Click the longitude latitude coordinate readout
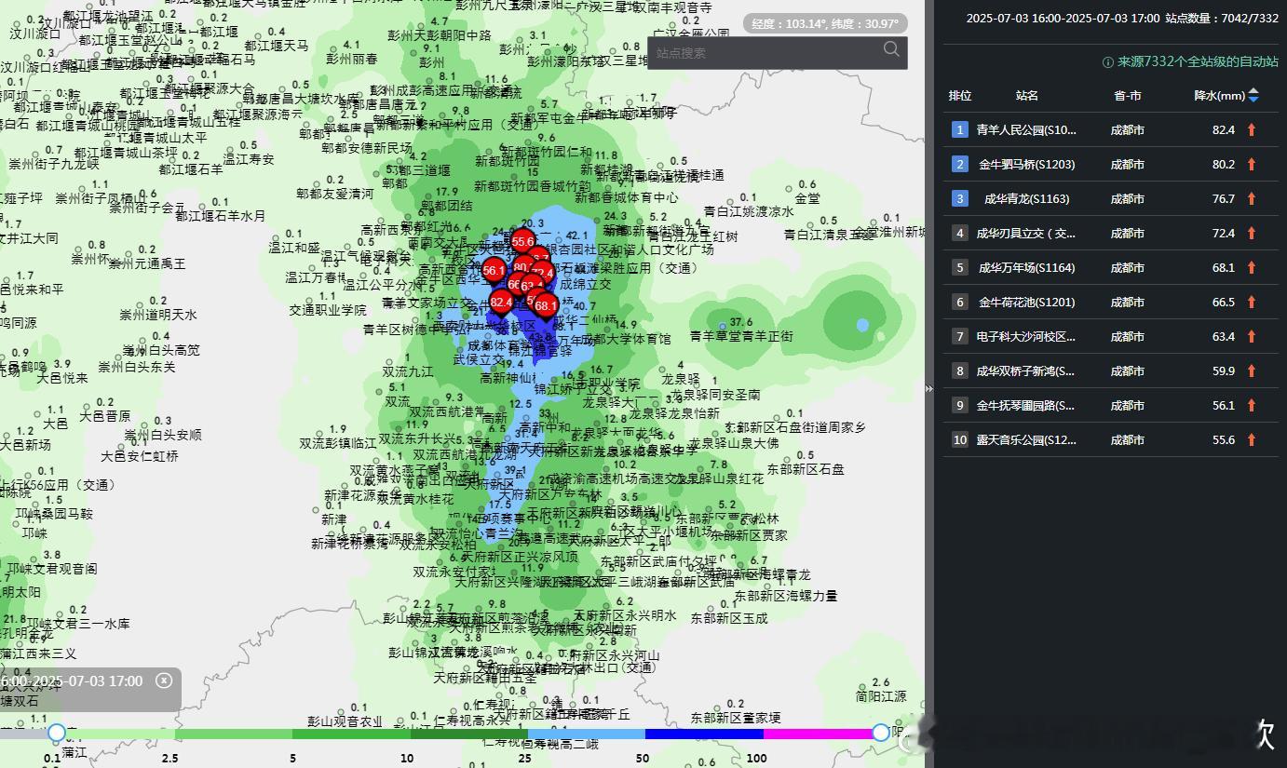 click(825, 24)
